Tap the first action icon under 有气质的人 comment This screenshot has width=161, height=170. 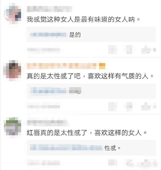pos(113,106)
